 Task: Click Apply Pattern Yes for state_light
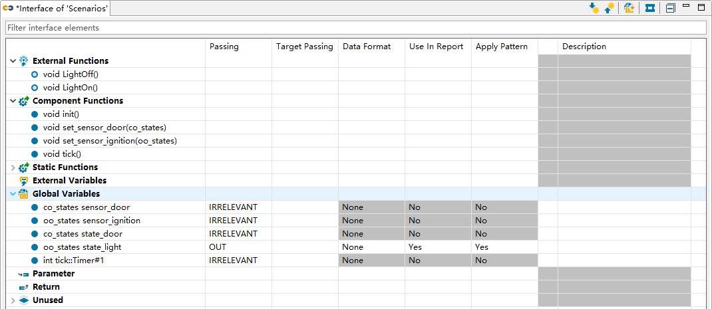(x=504, y=247)
